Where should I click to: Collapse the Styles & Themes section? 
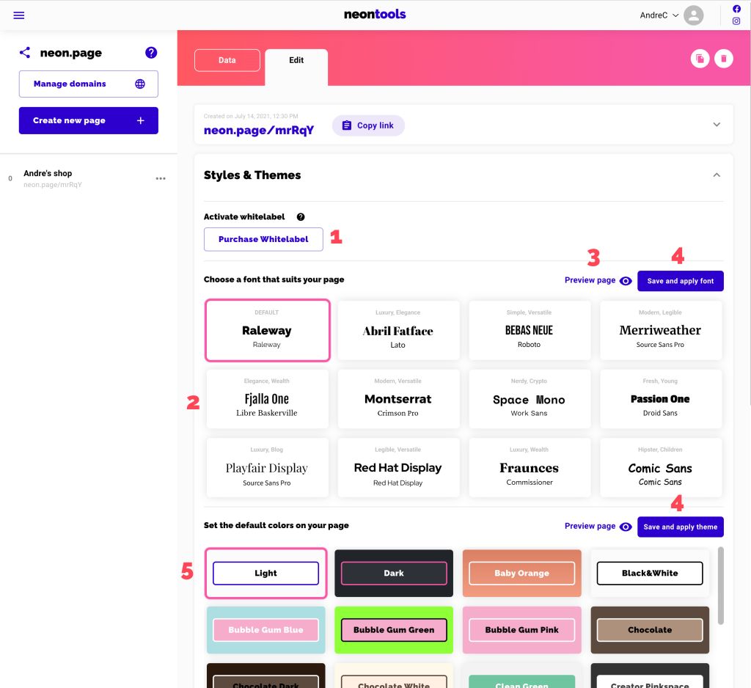pyautogui.click(x=717, y=175)
